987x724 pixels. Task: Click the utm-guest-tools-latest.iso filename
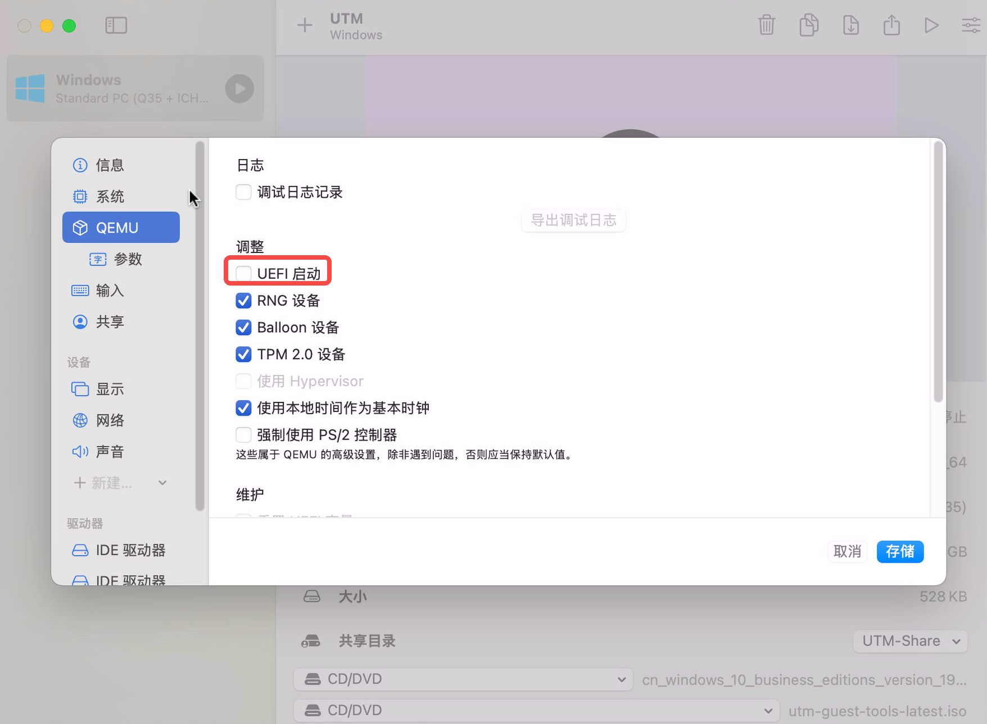(877, 711)
